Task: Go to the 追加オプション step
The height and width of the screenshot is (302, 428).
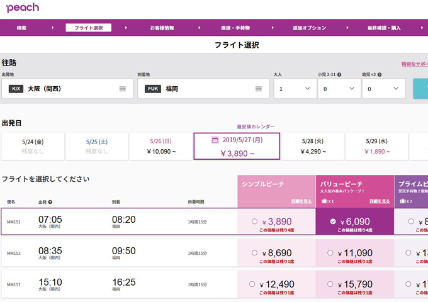Action: pos(309,28)
